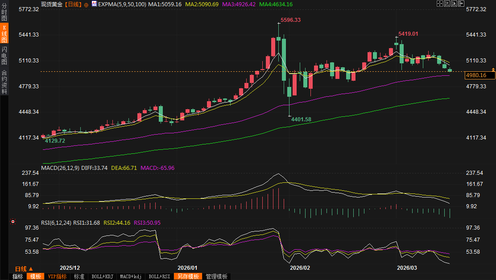Click the panel export arrow icon
Image resolution: width=496 pixels, height=280 pixels.
coord(461,4)
